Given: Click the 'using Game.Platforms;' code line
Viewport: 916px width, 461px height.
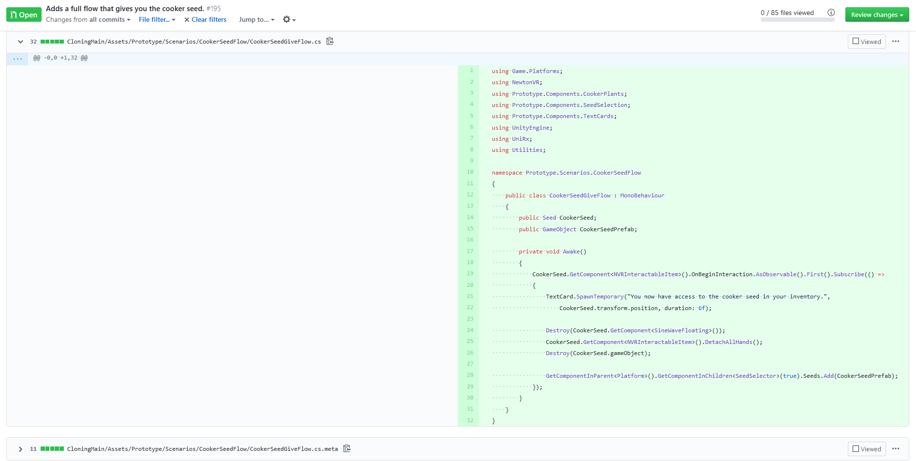Looking at the screenshot, I should coord(527,71).
